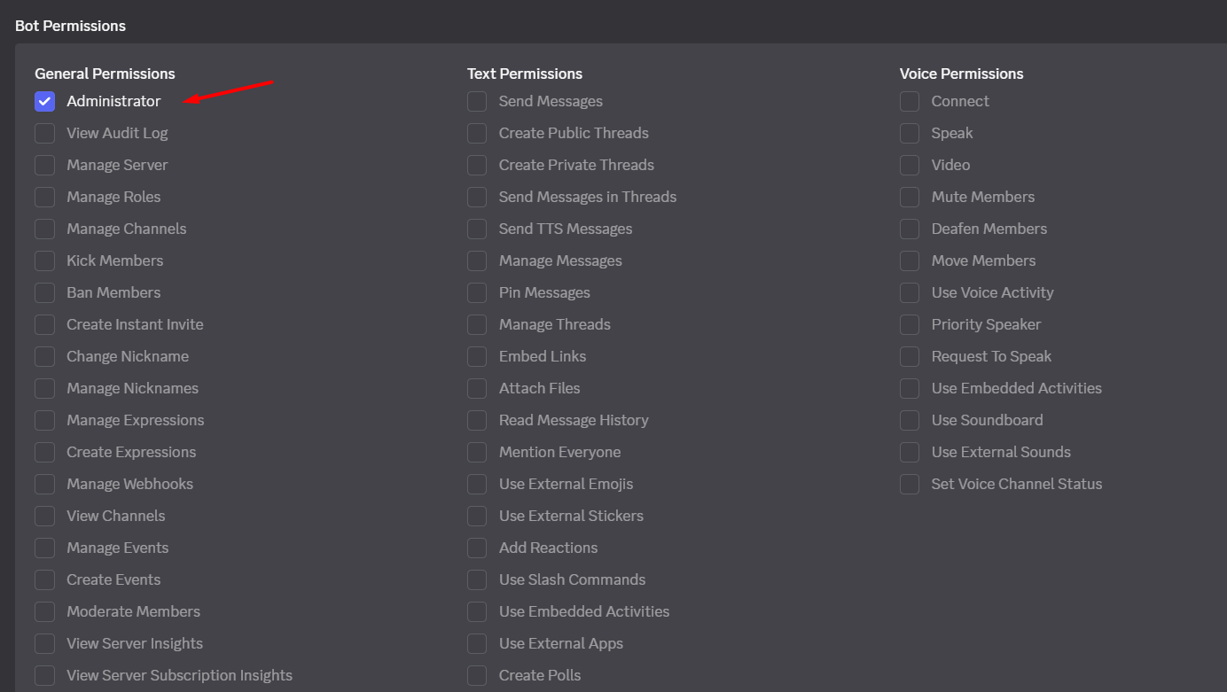Select the Embed Links checkbox
1227x692 pixels.
pyautogui.click(x=477, y=356)
